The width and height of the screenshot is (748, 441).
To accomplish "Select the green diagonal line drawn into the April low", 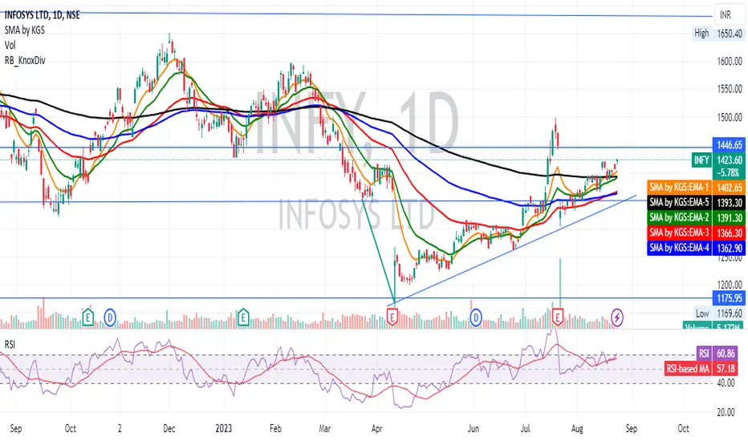I will (380, 252).
